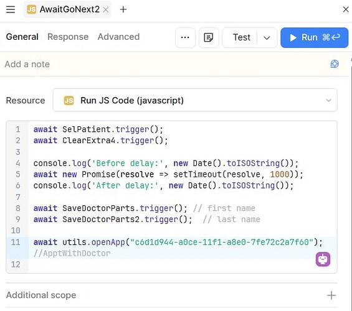This screenshot has width=352, height=311.
Task: Click the Test button
Action: (x=241, y=37)
